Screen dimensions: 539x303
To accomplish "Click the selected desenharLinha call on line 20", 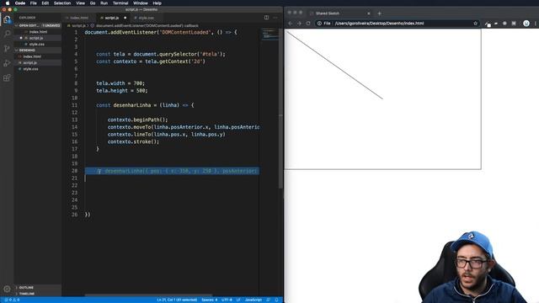I will [172, 171].
